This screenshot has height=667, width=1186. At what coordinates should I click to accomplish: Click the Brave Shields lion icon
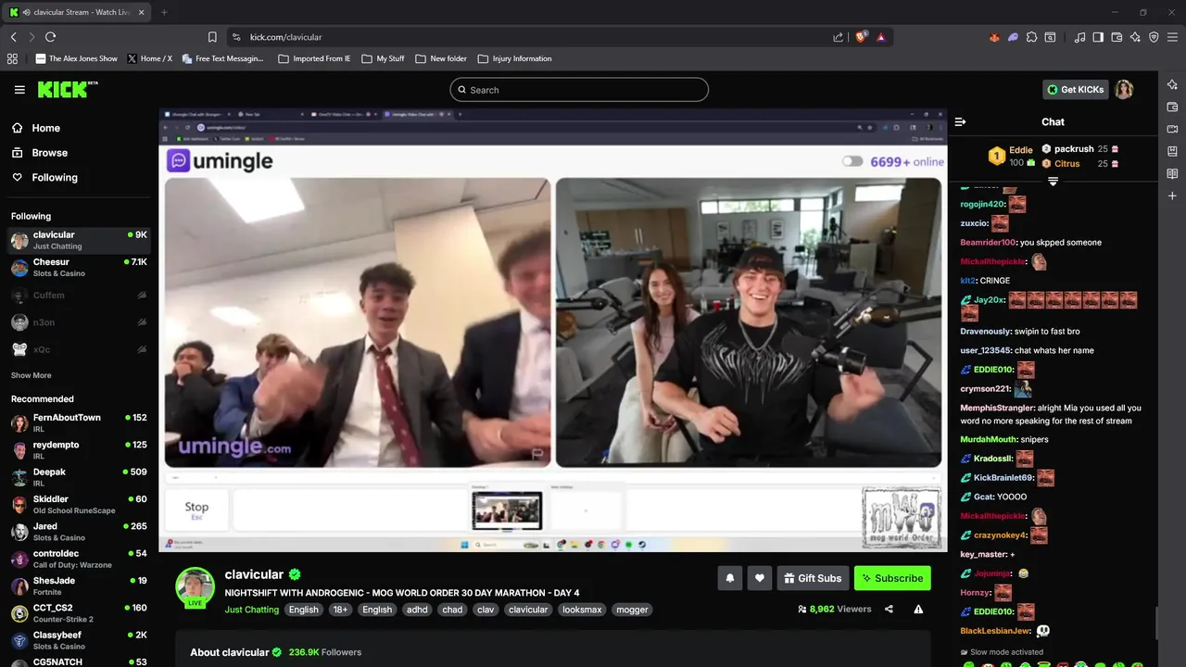(x=861, y=37)
